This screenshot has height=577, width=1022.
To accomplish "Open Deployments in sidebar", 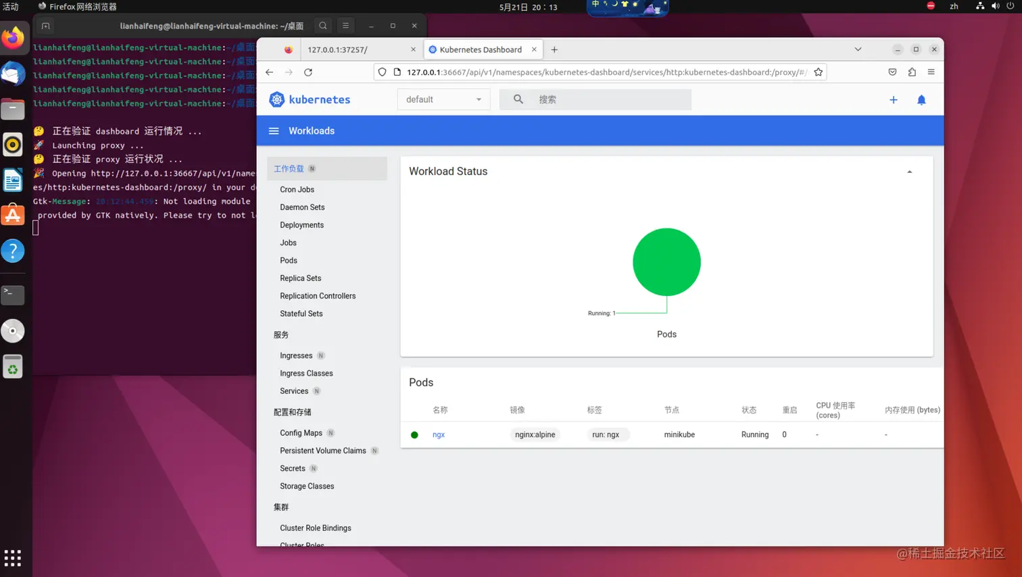I will pyautogui.click(x=301, y=225).
